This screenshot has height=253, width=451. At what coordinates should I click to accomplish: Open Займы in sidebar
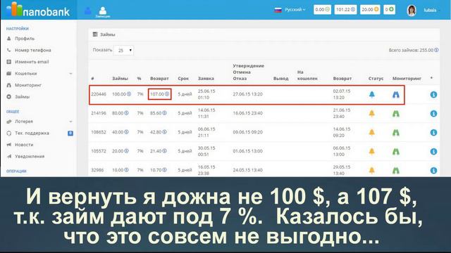point(22,97)
